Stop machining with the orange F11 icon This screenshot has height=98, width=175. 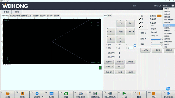point(154,93)
